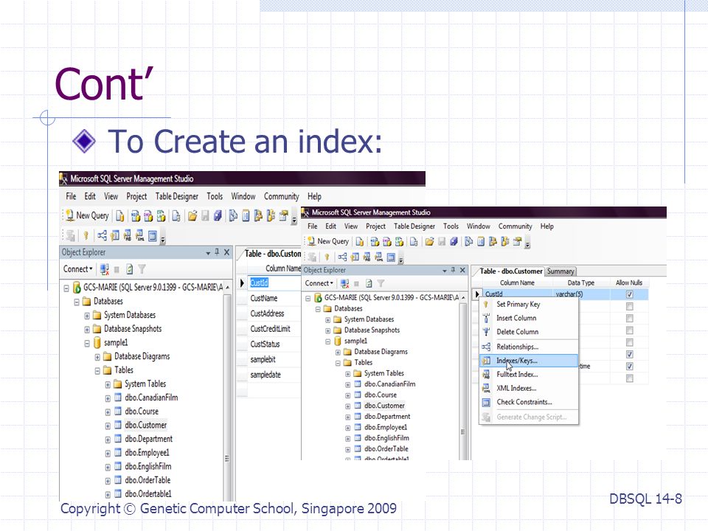The width and height of the screenshot is (708, 531).
Task: Choose Relationships... from context menu
Action: (529, 347)
